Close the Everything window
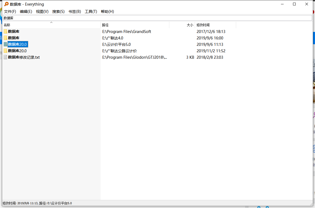Image resolution: width=315 pixels, height=208 pixels. (x=307, y=4)
